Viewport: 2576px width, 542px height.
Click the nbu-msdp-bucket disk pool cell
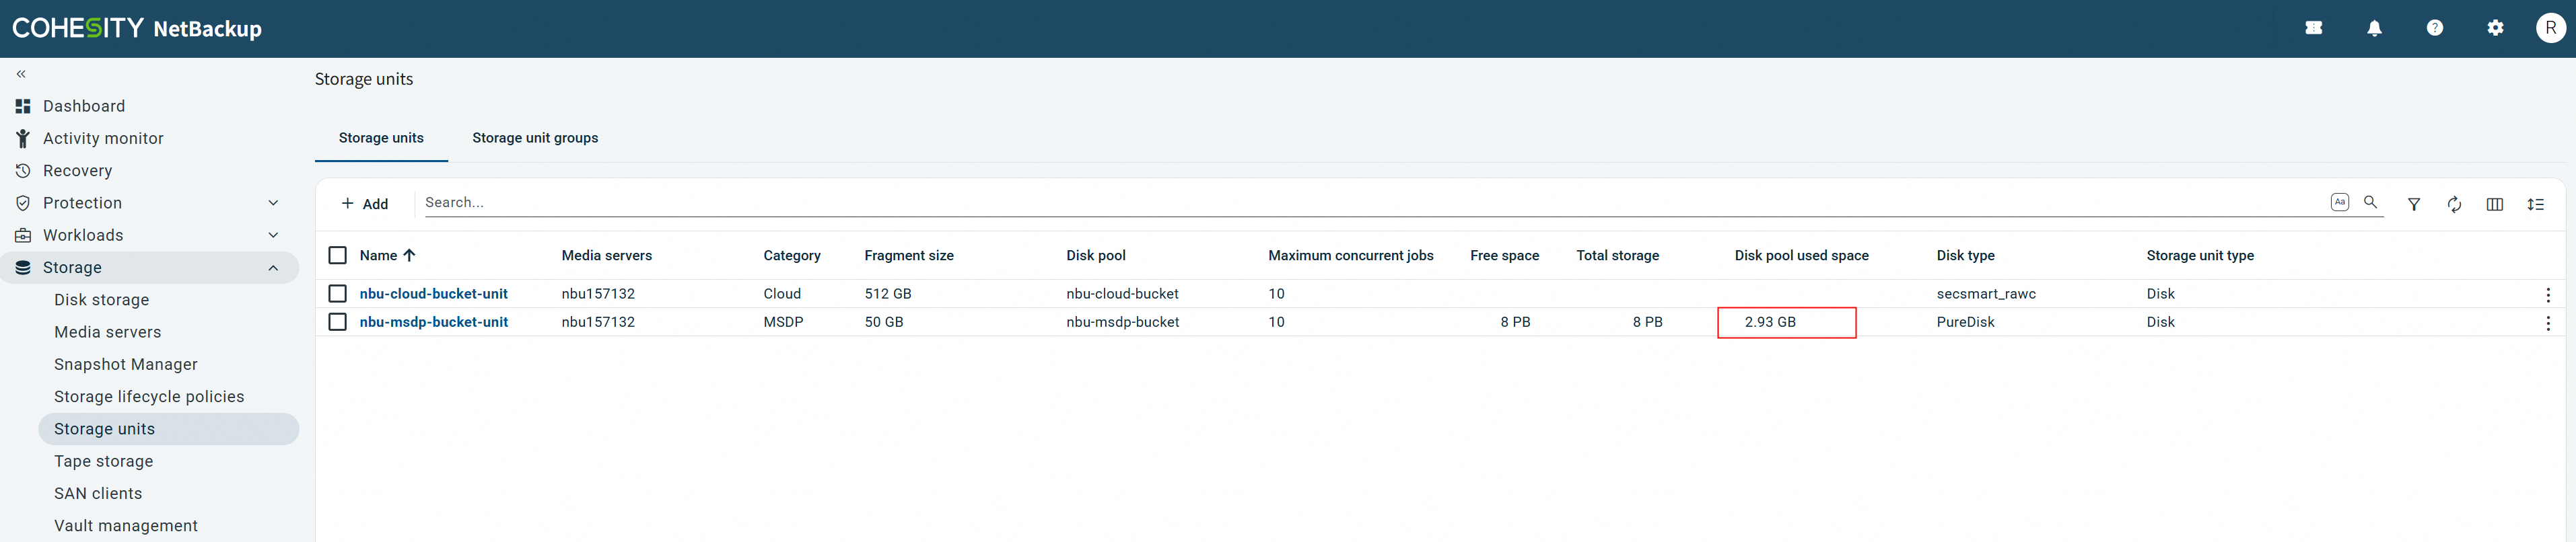click(x=1123, y=321)
